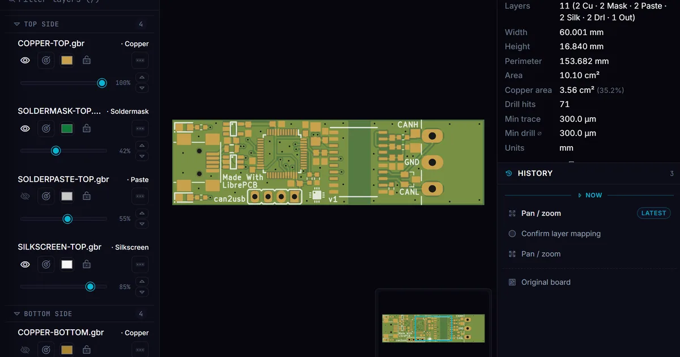Viewport: 680px width, 357px height.
Task: Click the LATEST badge in history
Action: [653, 213]
